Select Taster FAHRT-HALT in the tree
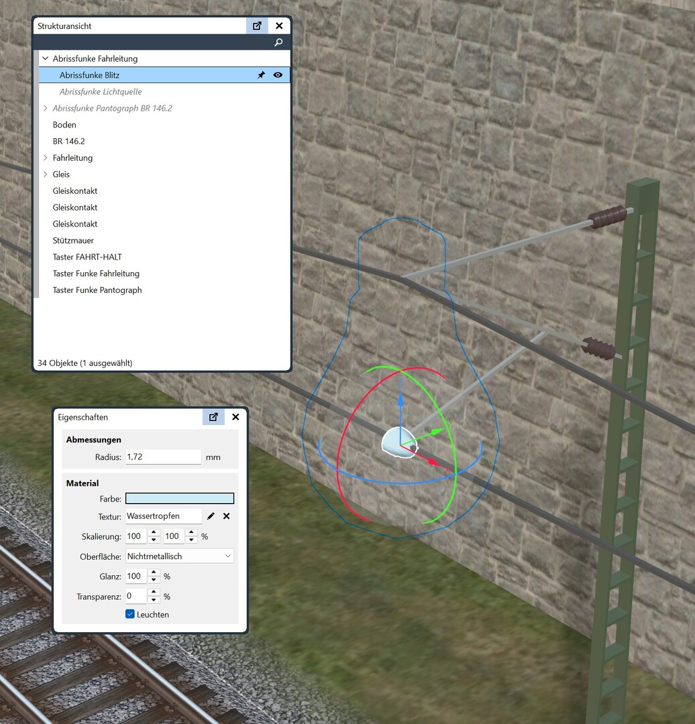The height and width of the screenshot is (724, 695). coord(87,257)
